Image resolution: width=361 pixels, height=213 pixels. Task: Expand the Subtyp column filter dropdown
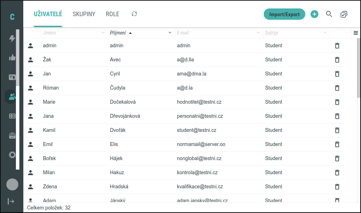click(325, 33)
